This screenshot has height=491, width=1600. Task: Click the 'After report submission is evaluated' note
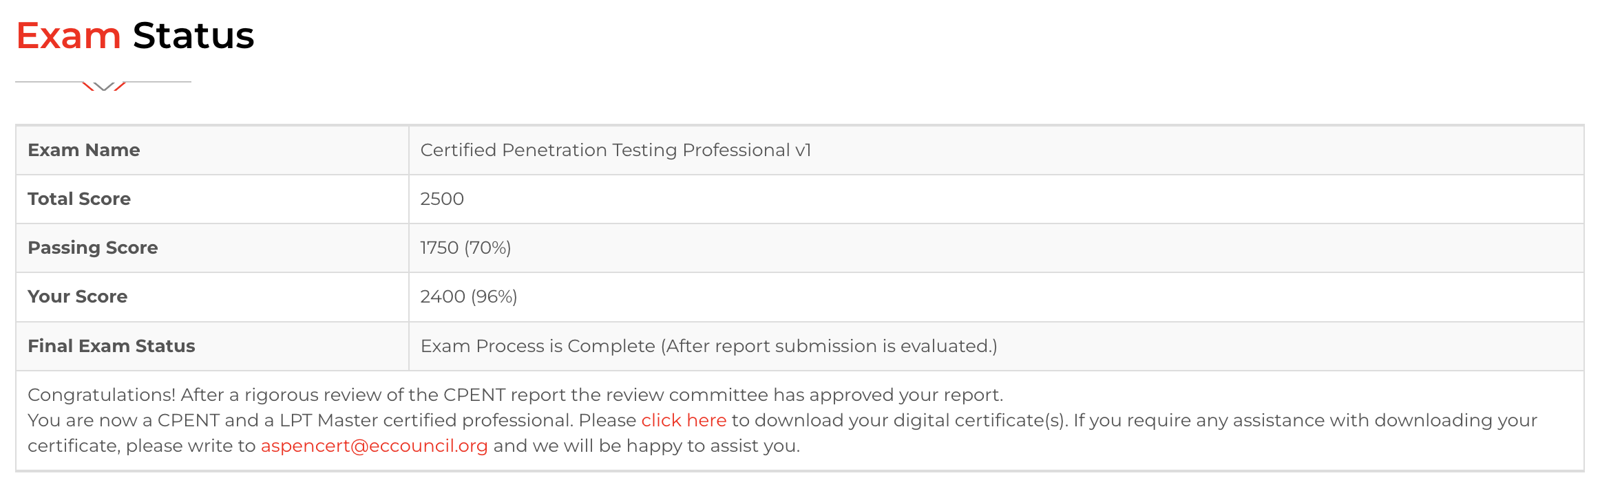pyautogui.click(x=830, y=346)
